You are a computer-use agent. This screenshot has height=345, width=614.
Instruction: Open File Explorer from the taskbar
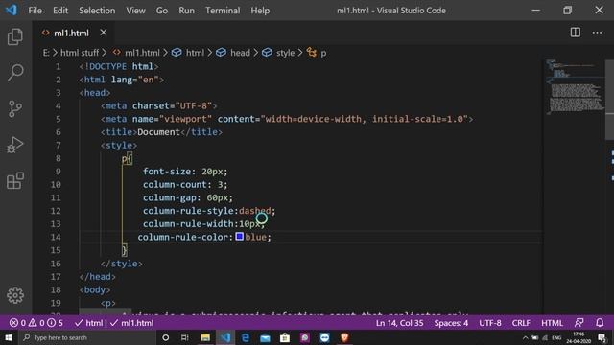204,337
